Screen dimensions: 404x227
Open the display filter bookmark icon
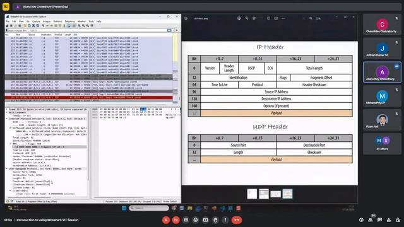click(x=7, y=30)
